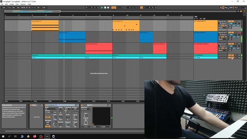Open the File menu
The width and height of the screenshot is (247, 139).
point(2,4)
